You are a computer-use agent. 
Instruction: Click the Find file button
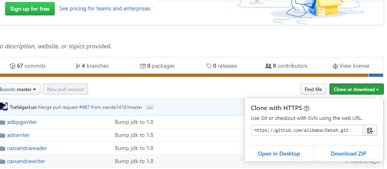tap(313, 89)
